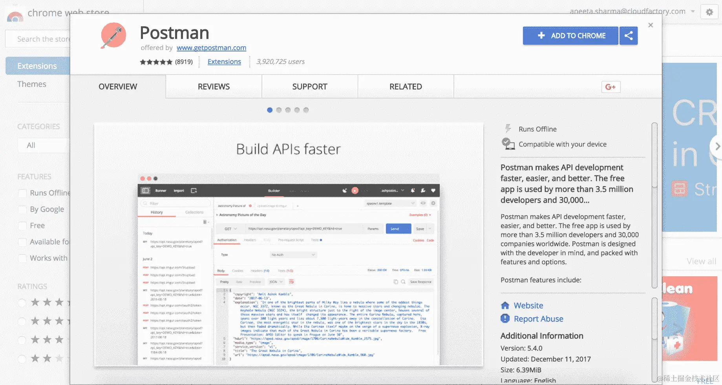This screenshot has width=722, height=385.
Task: Enable the By Google feature checkbox
Action: point(22,209)
